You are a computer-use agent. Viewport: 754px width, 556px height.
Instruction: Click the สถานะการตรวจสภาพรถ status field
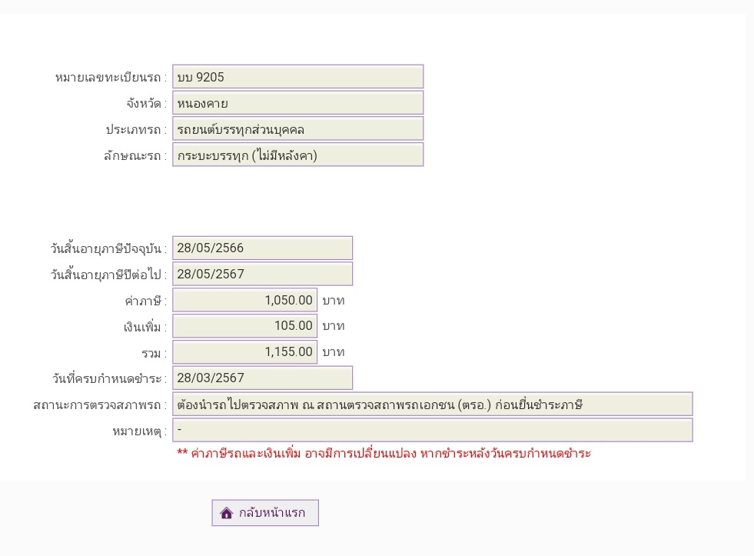click(433, 405)
